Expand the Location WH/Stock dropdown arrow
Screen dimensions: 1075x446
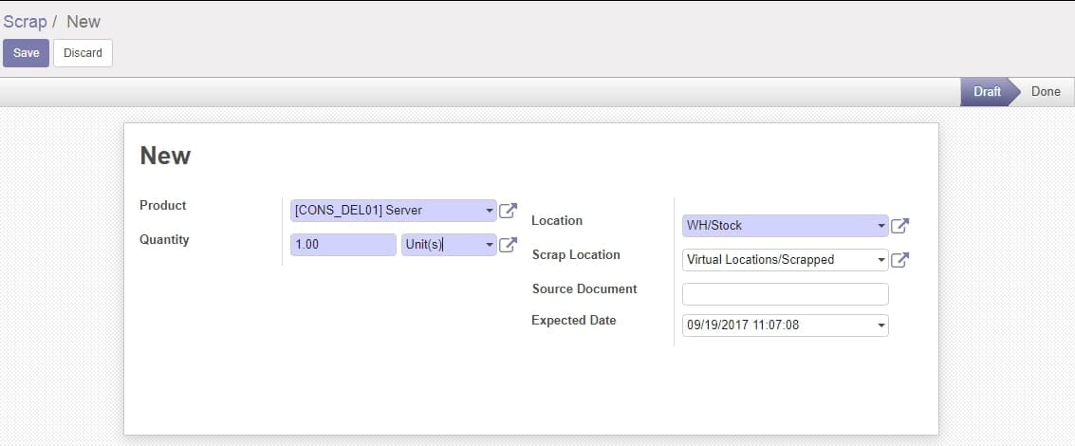[881, 226]
